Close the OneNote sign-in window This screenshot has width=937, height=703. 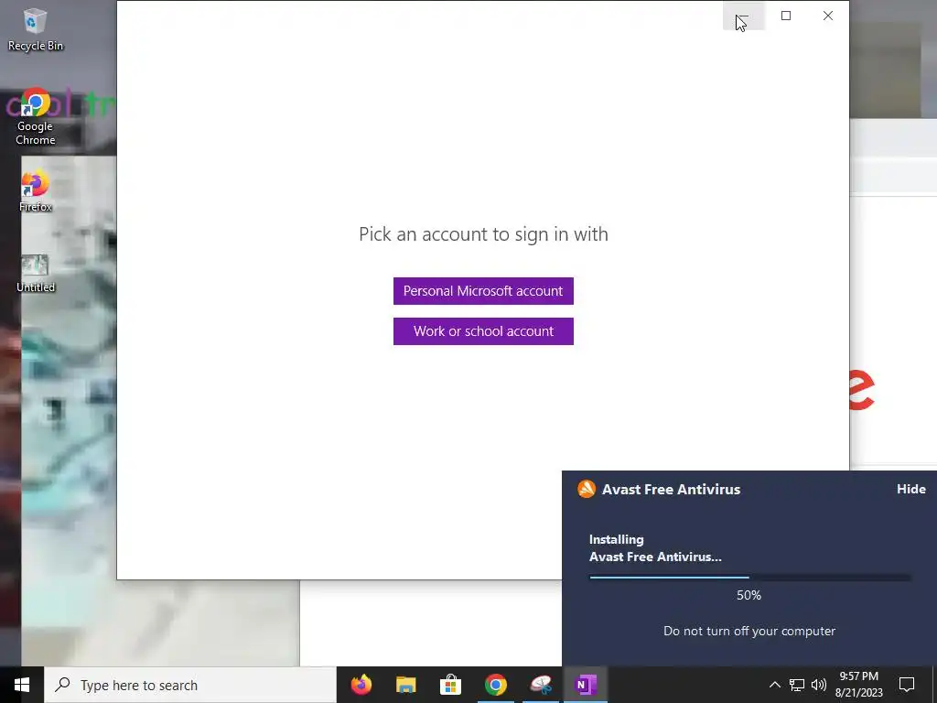(827, 16)
